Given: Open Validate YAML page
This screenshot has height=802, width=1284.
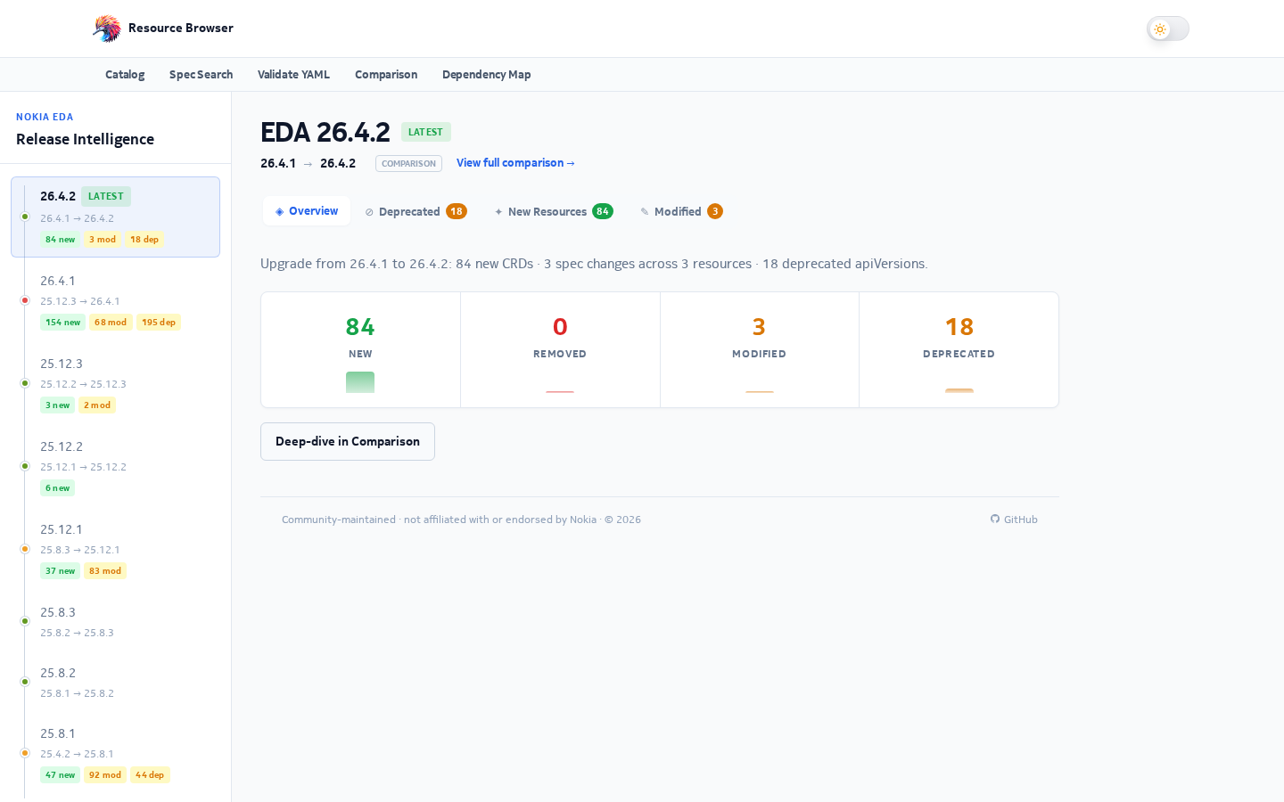Looking at the screenshot, I should pos(293,75).
